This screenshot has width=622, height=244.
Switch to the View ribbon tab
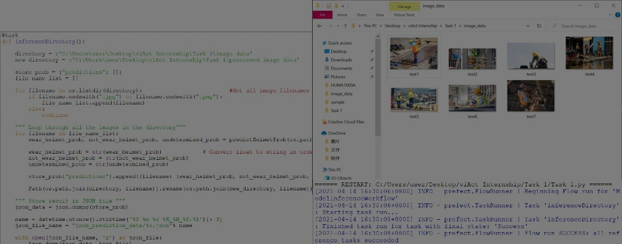pos(380,15)
